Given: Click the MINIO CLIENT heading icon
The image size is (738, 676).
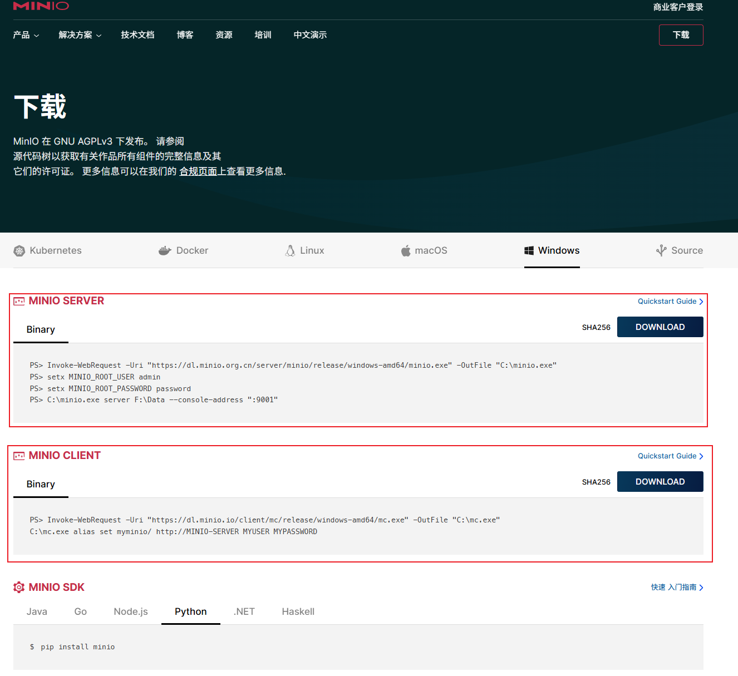Looking at the screenshot, I should [x=19, y=456].
